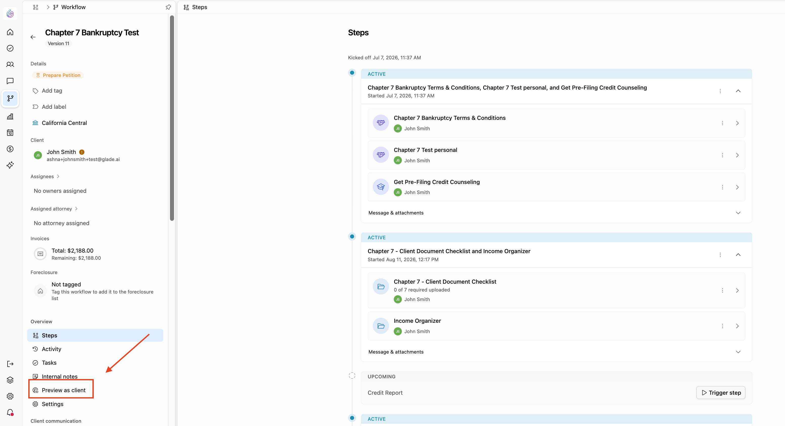Open Tasks in the Overview menu
Image resolution: width=785 pixels, height=426 pixels.
click(x=95, y=363)
